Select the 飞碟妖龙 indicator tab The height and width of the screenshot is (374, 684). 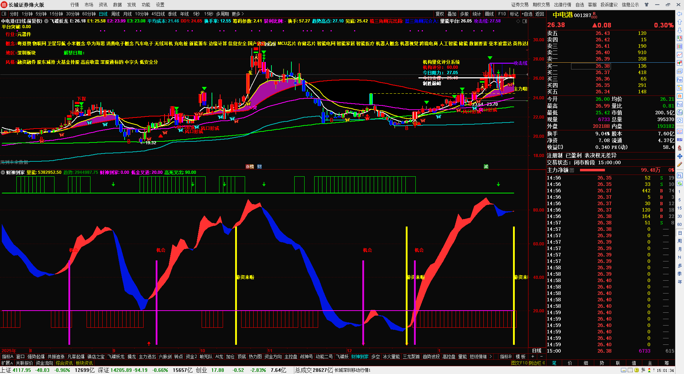point(116,357)
